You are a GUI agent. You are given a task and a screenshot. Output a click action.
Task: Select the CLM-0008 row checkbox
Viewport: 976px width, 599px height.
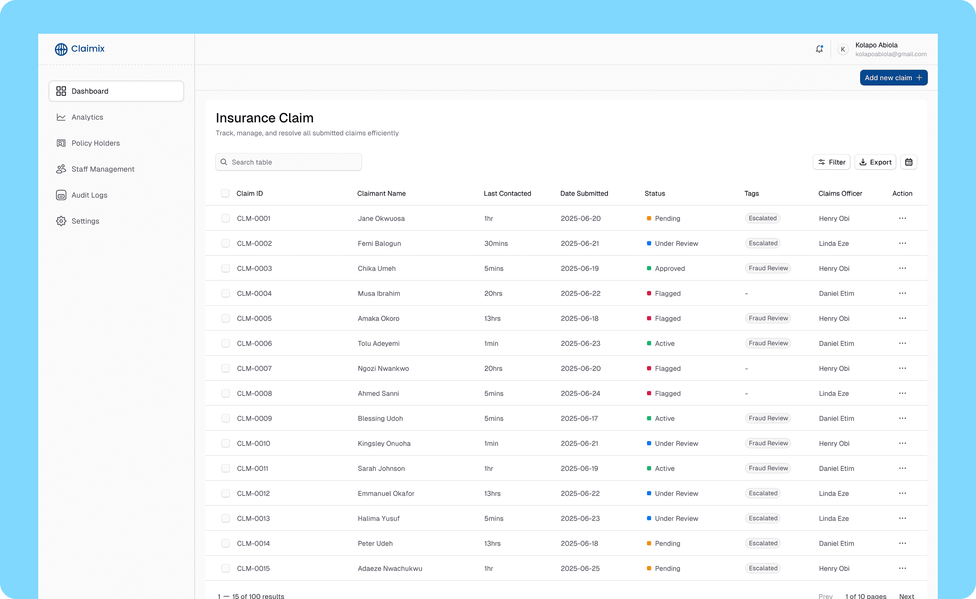point(225,394)
